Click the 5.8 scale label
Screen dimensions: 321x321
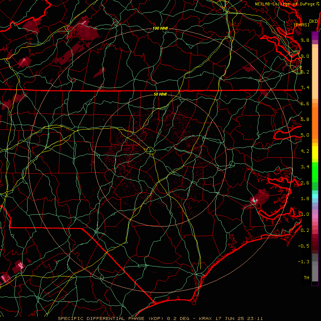pyautogui.click(x=305, y=119)
